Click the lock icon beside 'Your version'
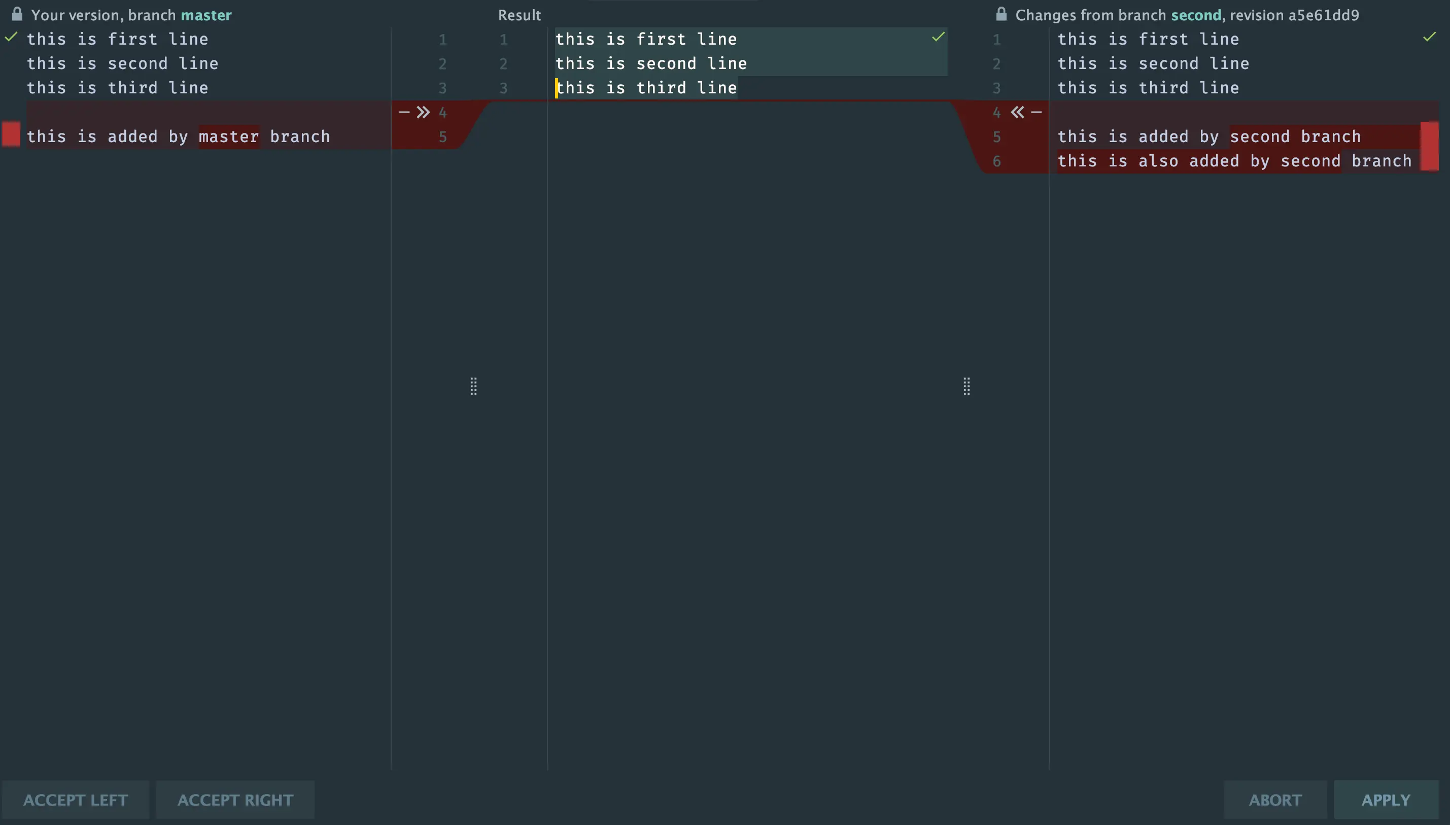This screenshot has width=1450, height=825. pos(17,14)
